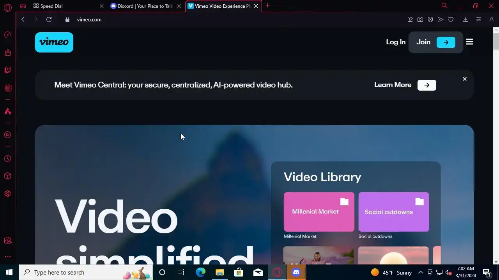Open GX Corner bag icon in sidebar
Viewport: 499px width, 280px height.
(7, 52)
